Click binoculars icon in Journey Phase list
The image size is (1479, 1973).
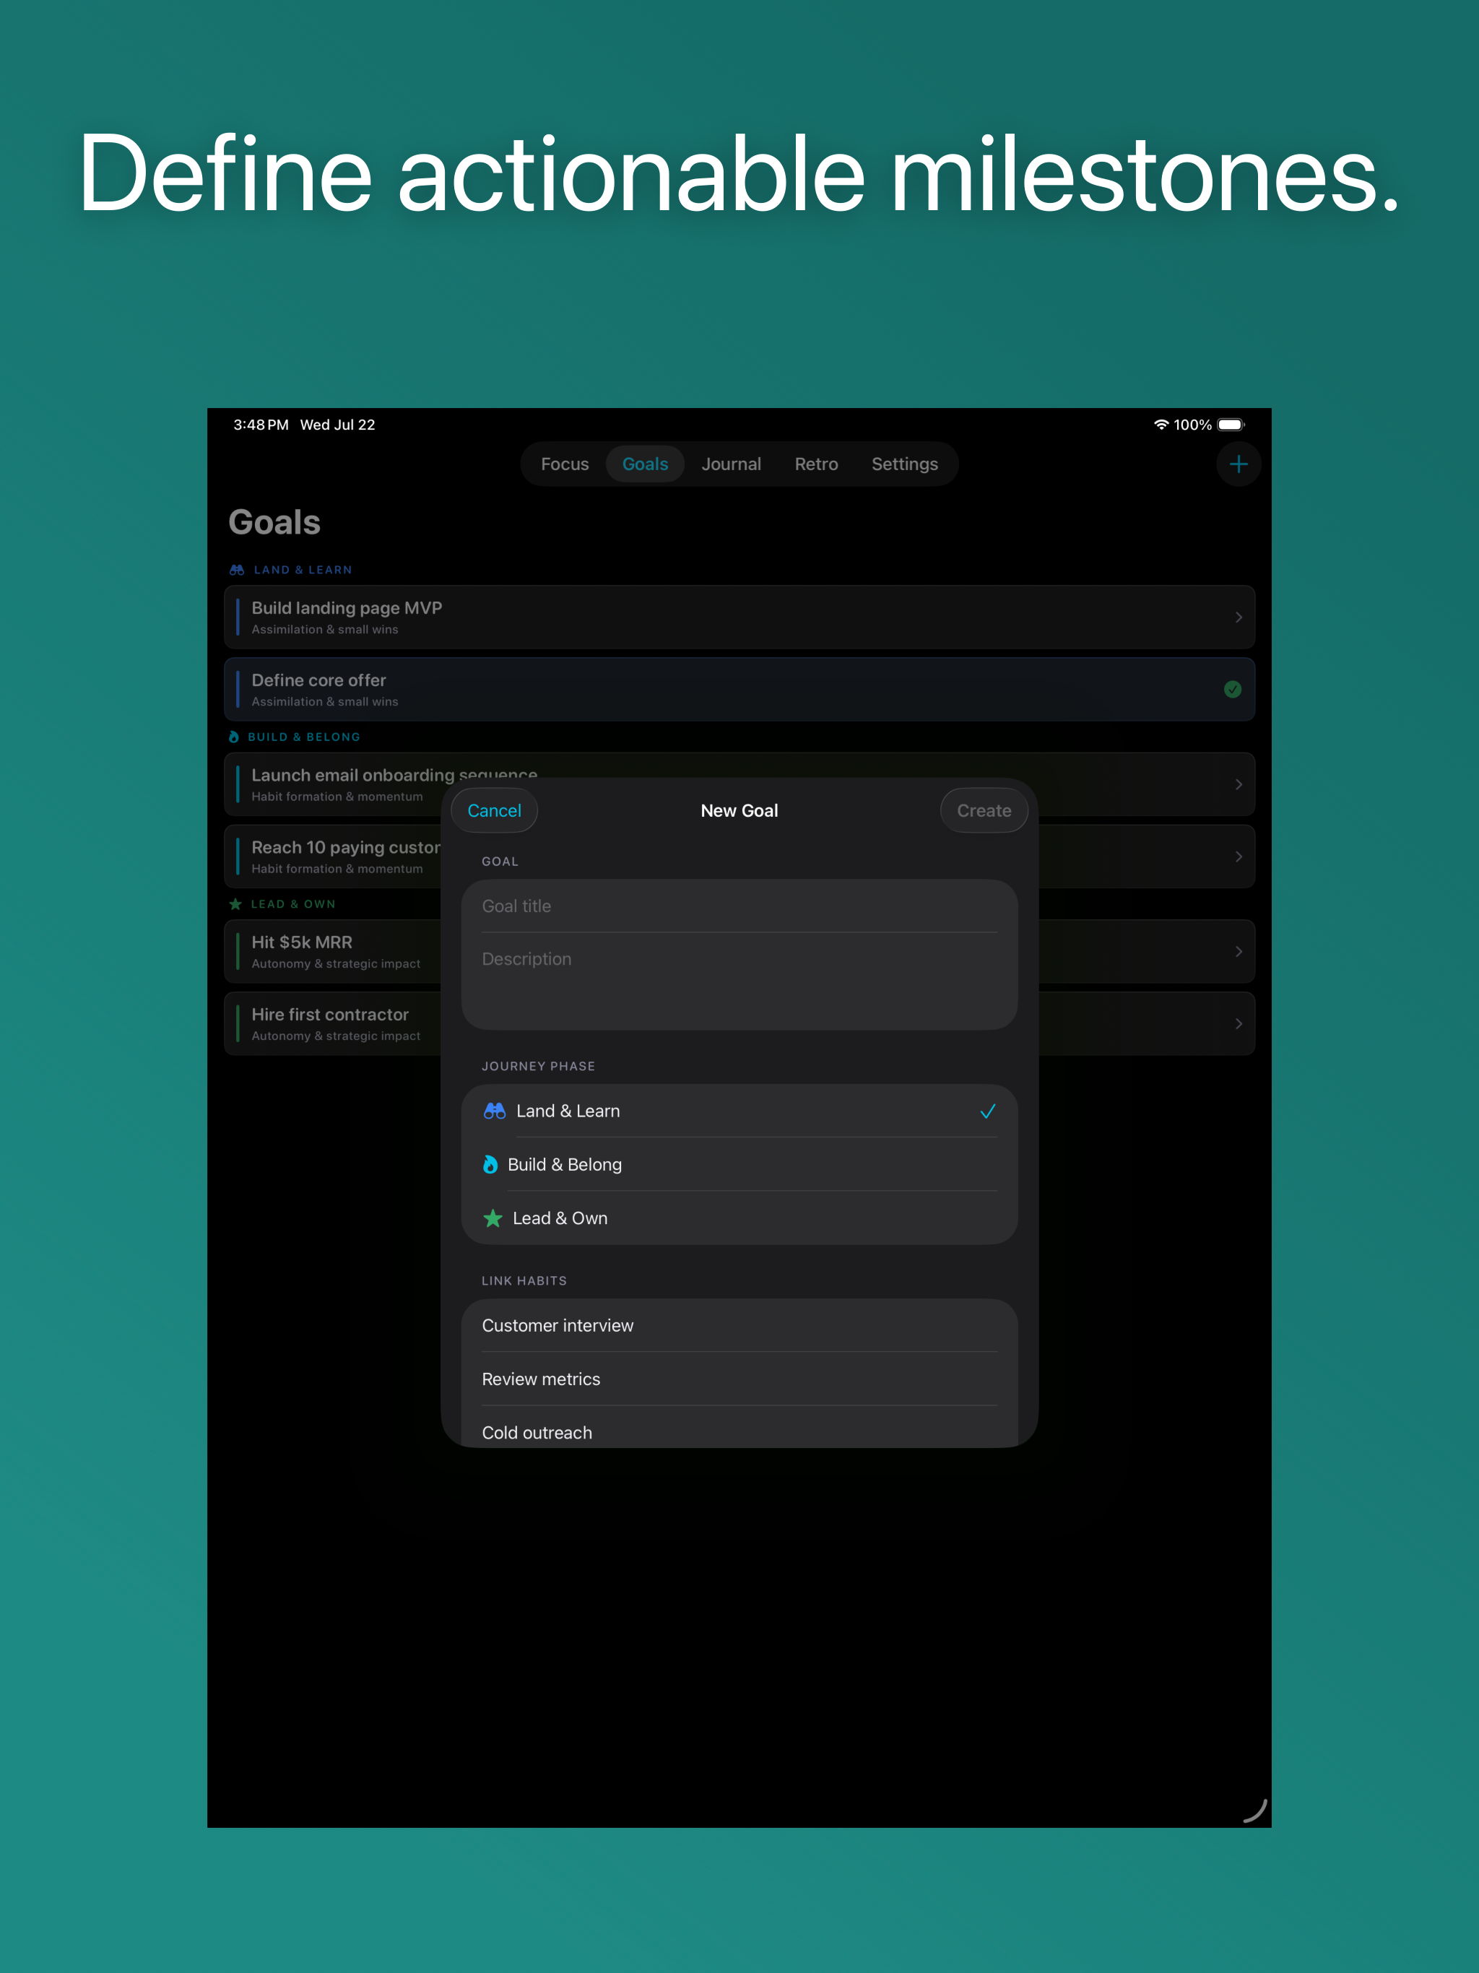point(494,1111)
